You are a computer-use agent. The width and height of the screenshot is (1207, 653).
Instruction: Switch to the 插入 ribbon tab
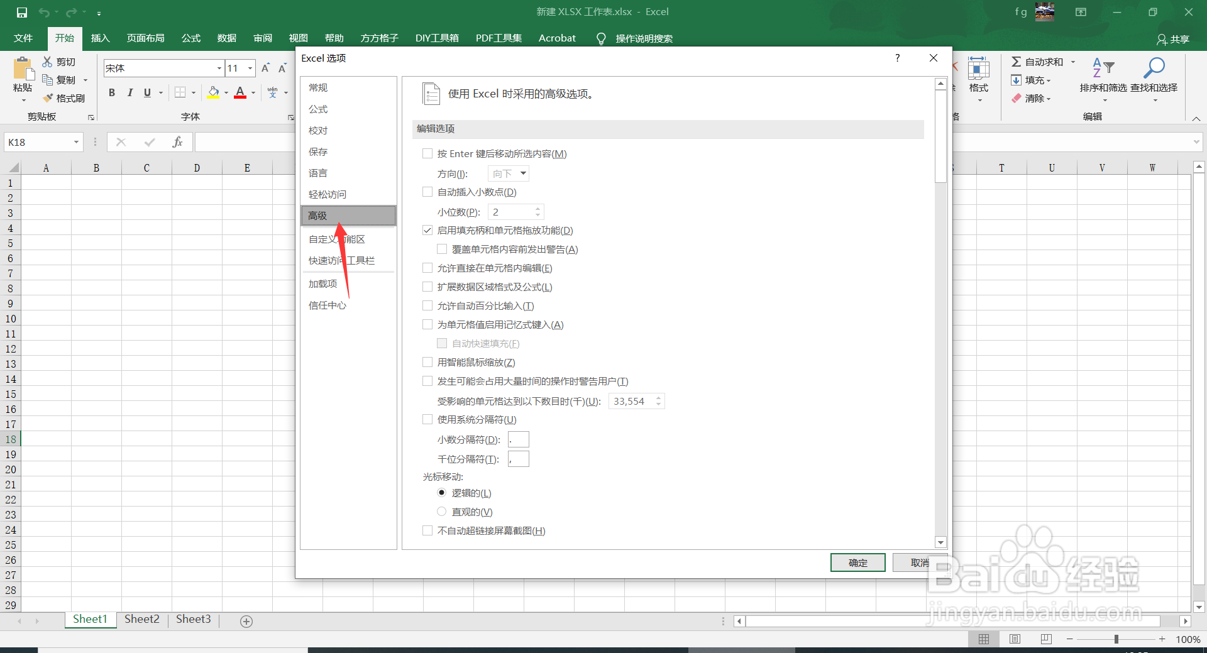click(x=99, y=38)
